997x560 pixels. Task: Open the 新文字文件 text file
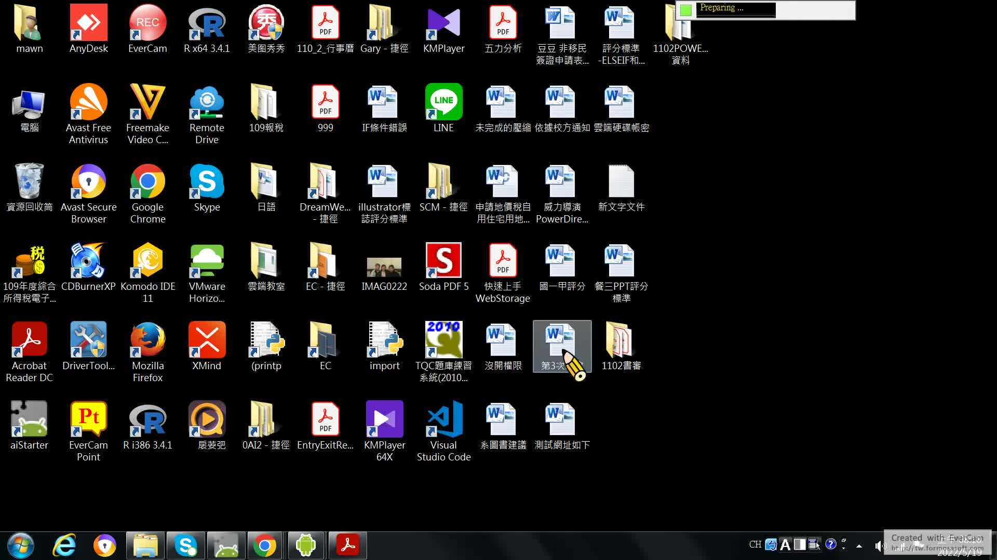[x=621, y=188]
